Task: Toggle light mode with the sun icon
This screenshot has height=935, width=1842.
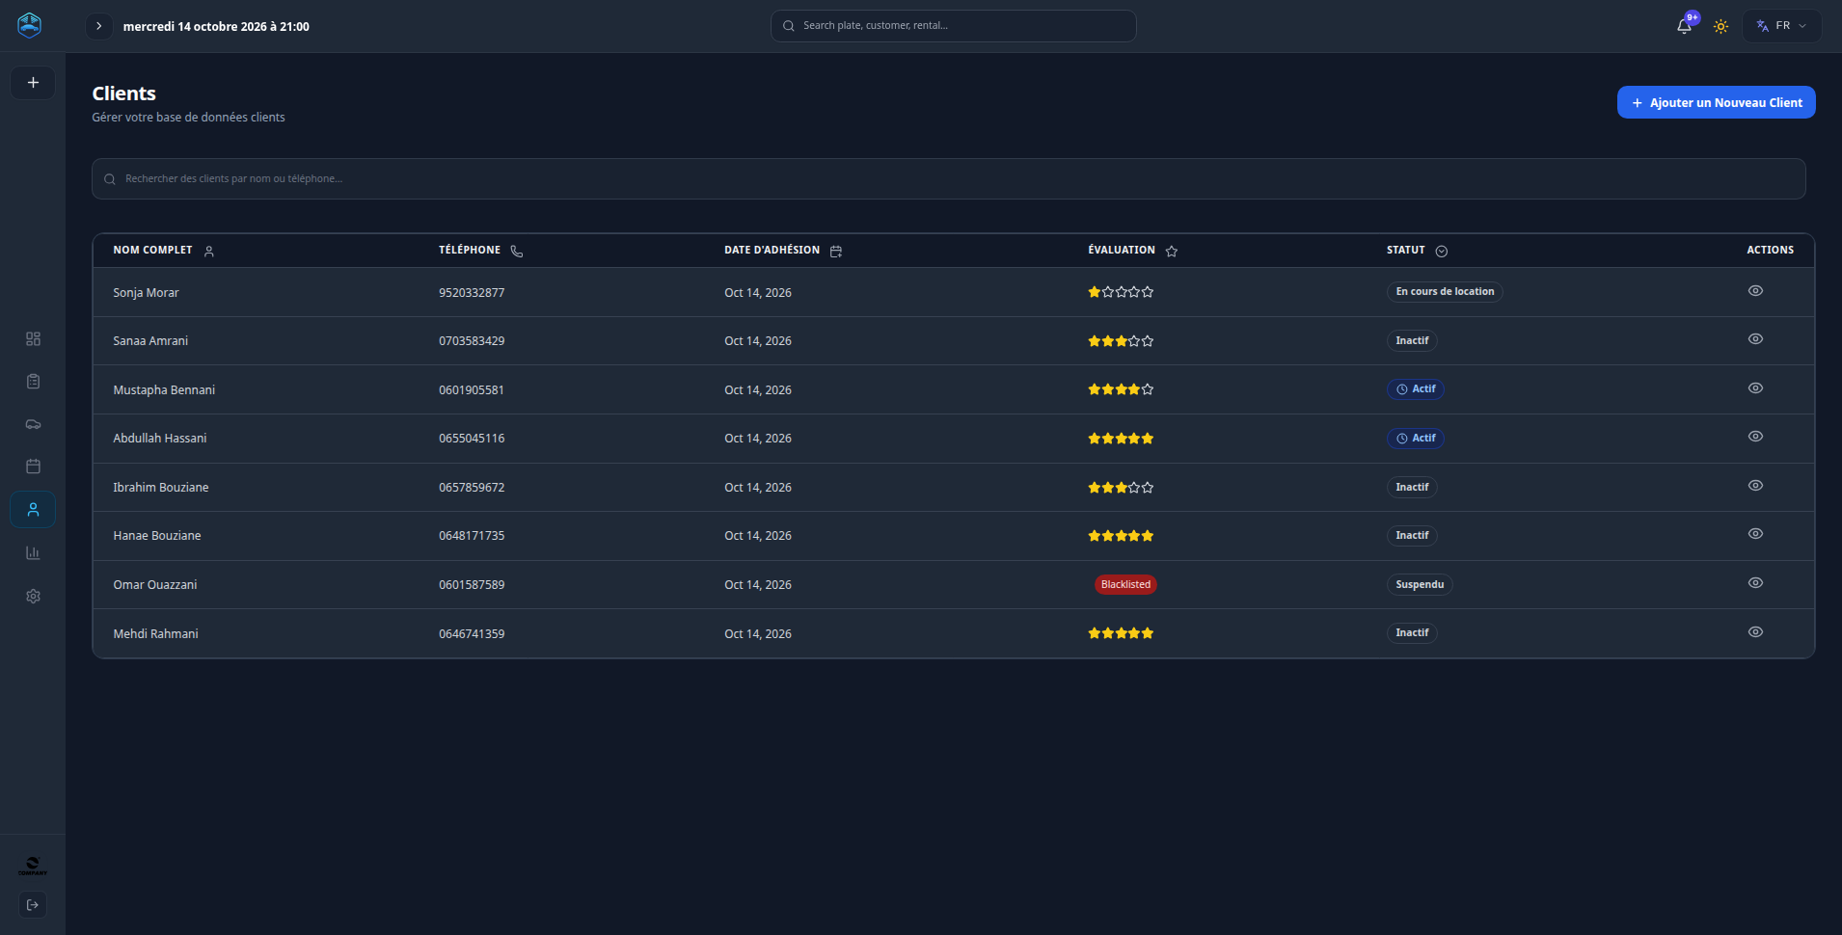Action: (x=1720, y=26)
